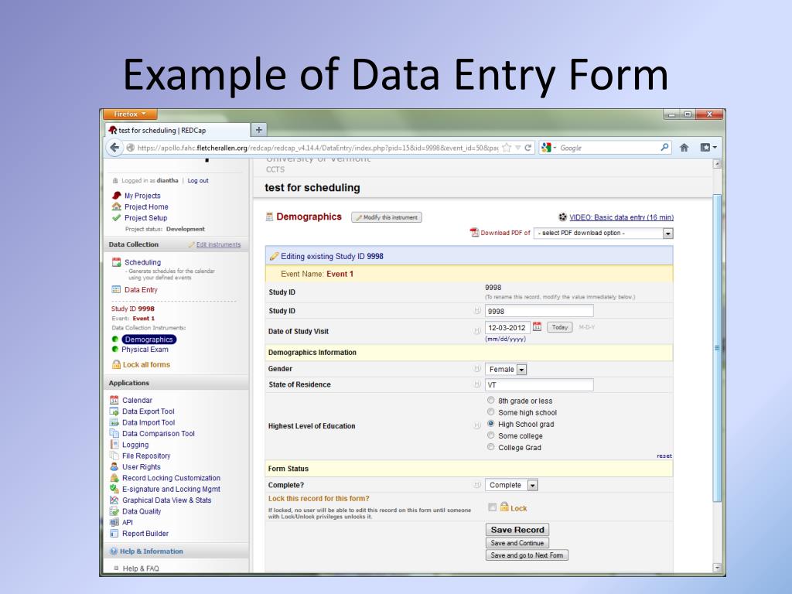Click the reset link under education options
792x594 pixels.
[x=664, y=456]
